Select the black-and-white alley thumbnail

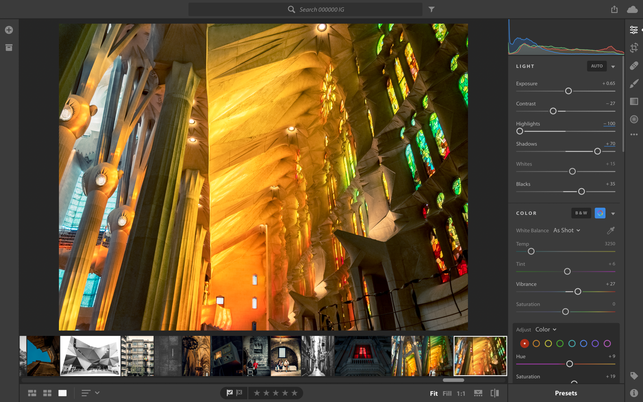point(317,356)
